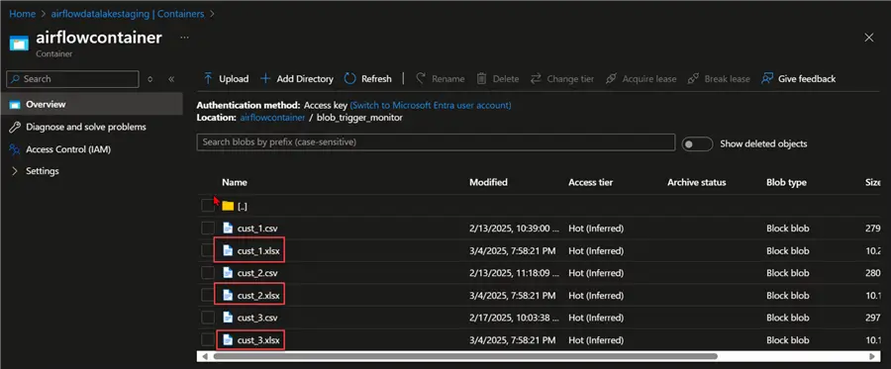Image resolution: width=891 pixels, height=369 pixels.
Task: Click the cust_2.xlsx file icon
Action: click(228, 295)
